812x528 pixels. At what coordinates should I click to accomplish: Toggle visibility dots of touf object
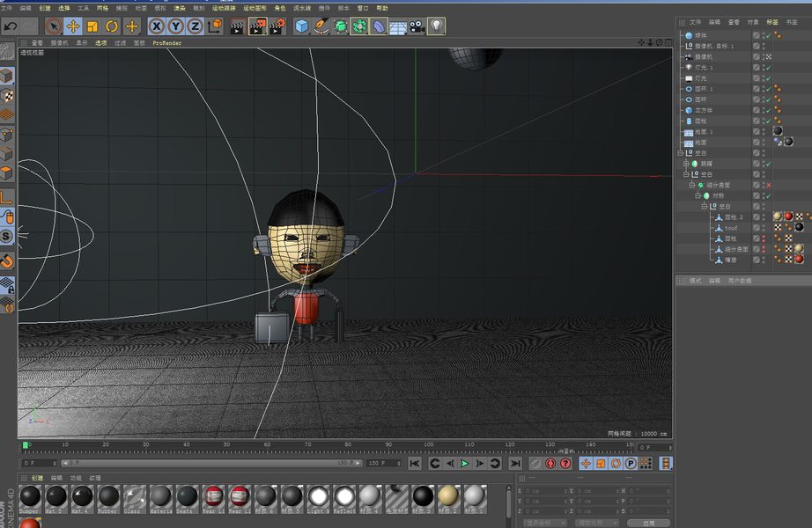764,228
